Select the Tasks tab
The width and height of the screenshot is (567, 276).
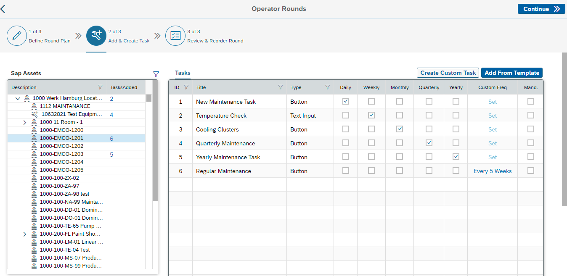click(183, 73)
